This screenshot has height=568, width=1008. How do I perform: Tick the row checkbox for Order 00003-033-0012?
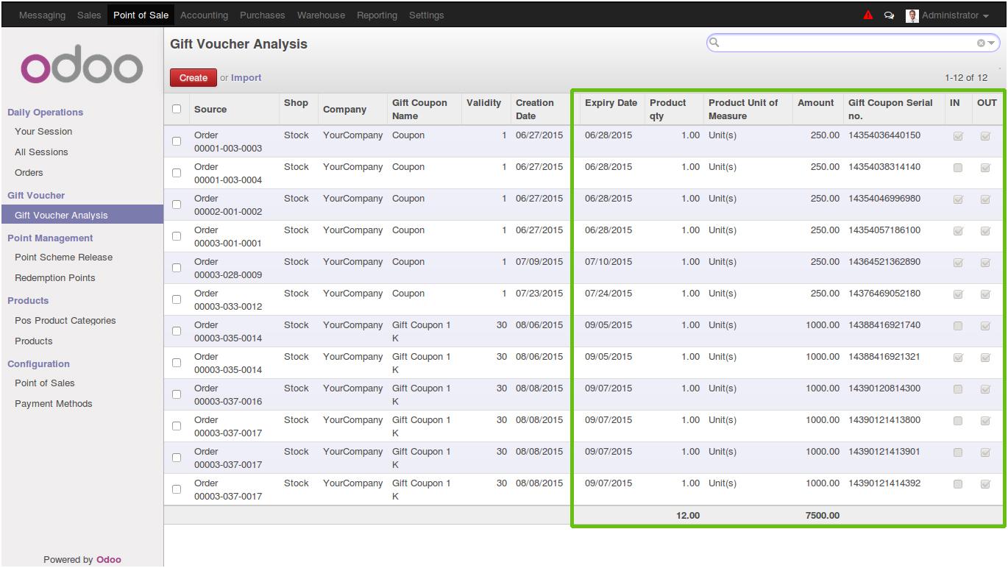pyautogui.click(x=177, y=299)
